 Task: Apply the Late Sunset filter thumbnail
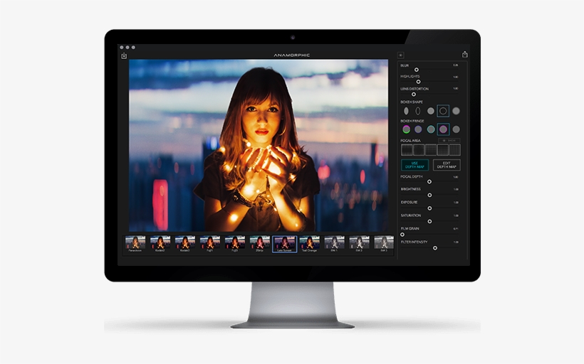284,243
